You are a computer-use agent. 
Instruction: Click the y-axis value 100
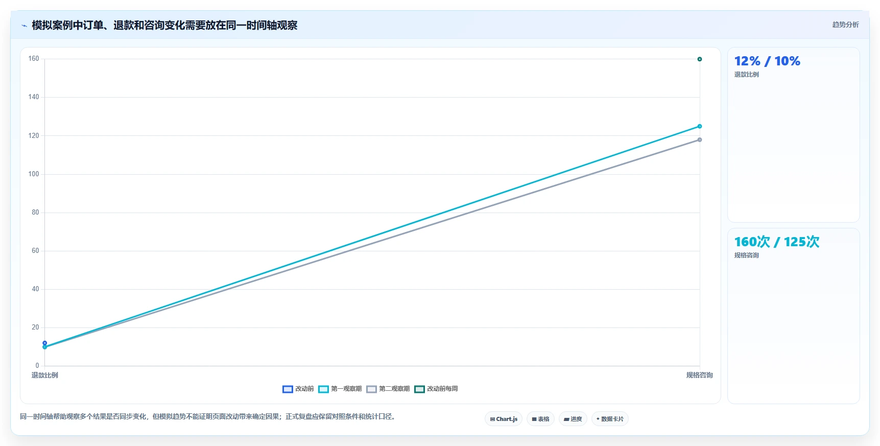pyautogui.click(x=34, y=174)
